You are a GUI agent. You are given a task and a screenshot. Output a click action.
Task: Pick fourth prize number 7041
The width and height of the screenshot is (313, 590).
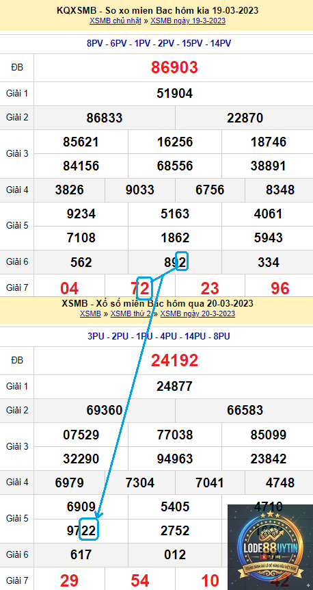(x=210, y=483)
